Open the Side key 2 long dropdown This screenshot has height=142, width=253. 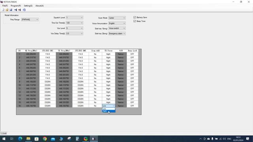tap(117, 34)
